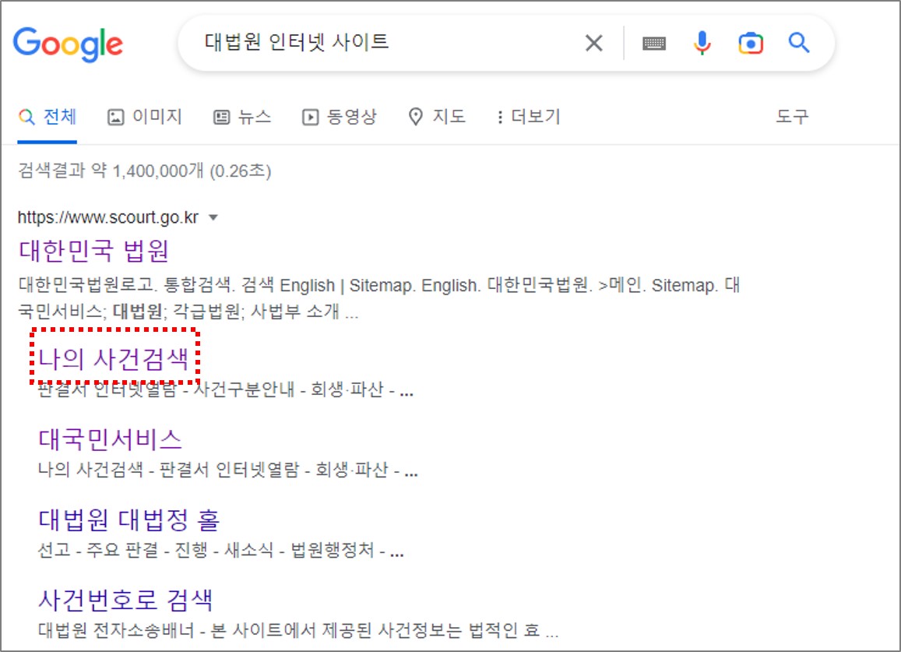
Task: Click snippet text starting 대한민국법원로고
Action: point(378,298)
